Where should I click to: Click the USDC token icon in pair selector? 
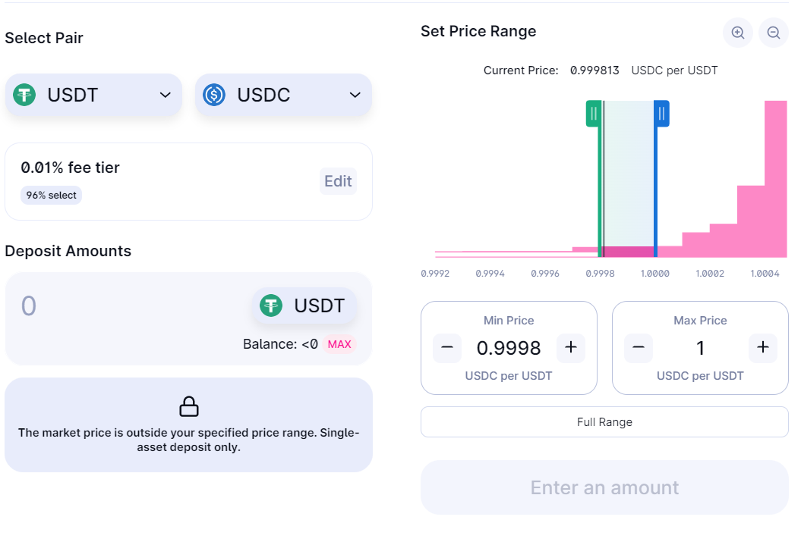click(x=215, y=95)
